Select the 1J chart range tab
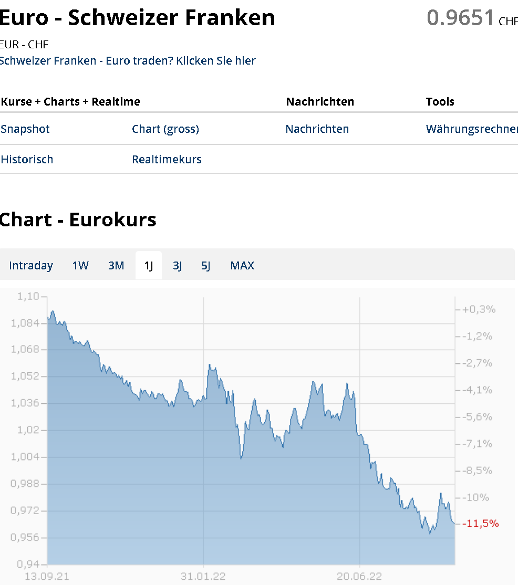 149,266
